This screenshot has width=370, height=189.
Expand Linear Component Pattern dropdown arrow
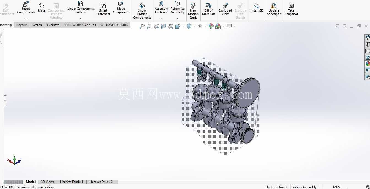click(80, 18)
